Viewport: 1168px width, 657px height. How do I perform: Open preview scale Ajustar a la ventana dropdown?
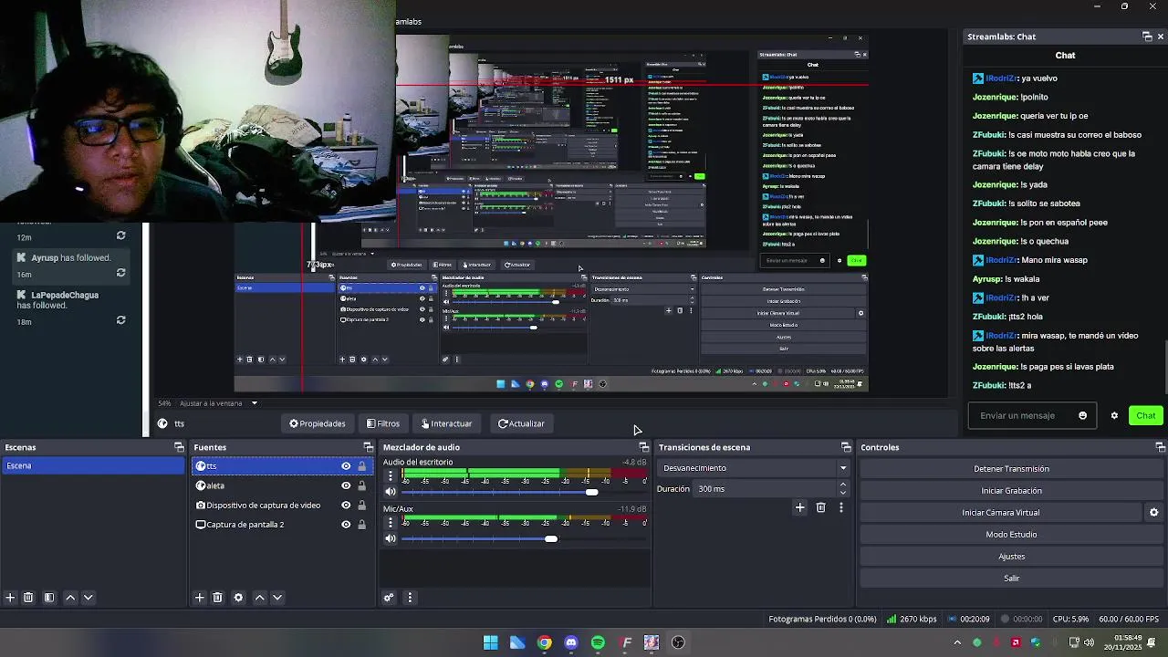click(x=218, y=403)
